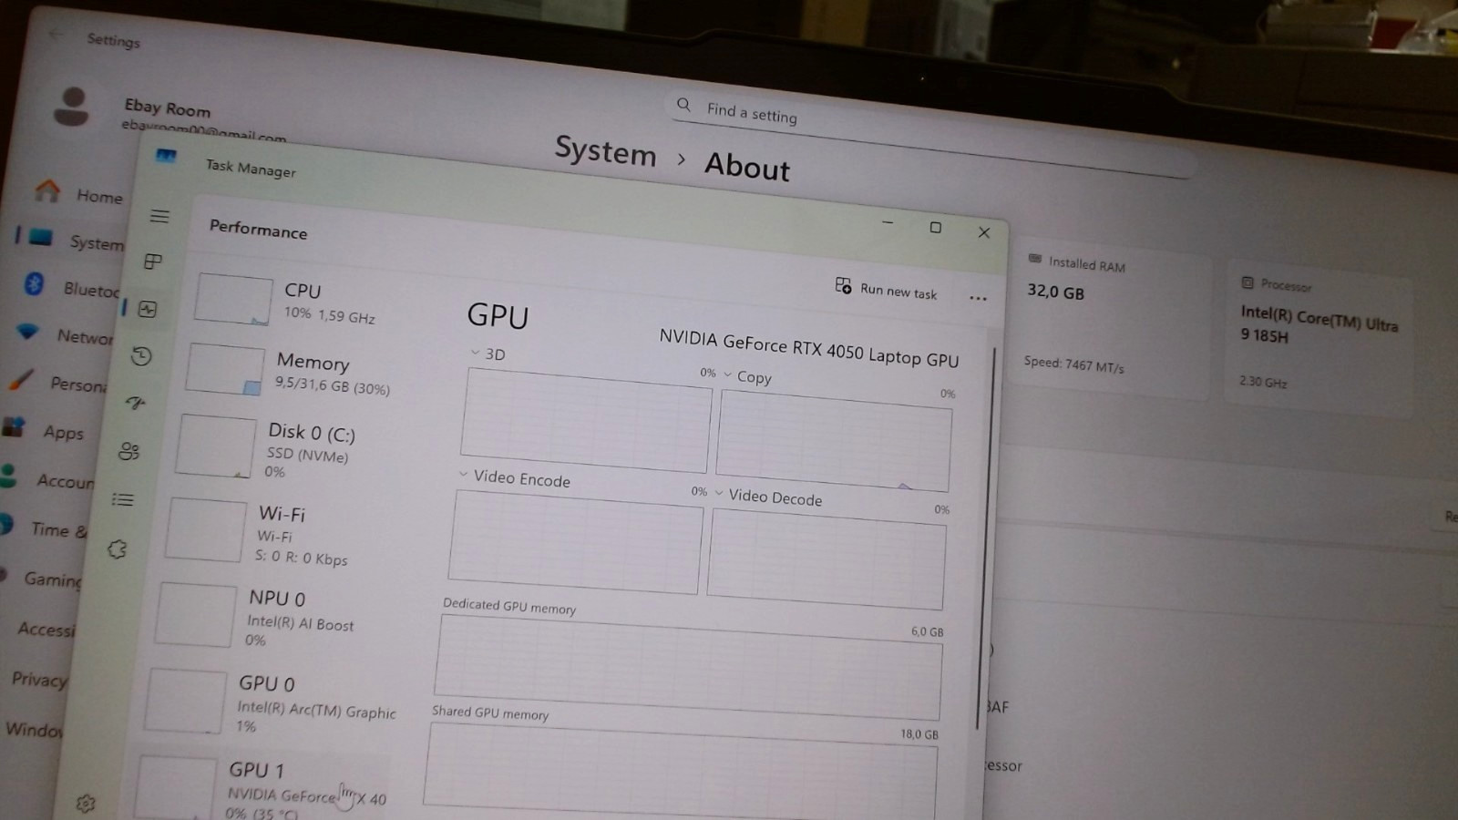Screen dimensions: 1458x820
Task: Select GPU 0 Intel Arc Graphics entry
Action: coord(273,702)
